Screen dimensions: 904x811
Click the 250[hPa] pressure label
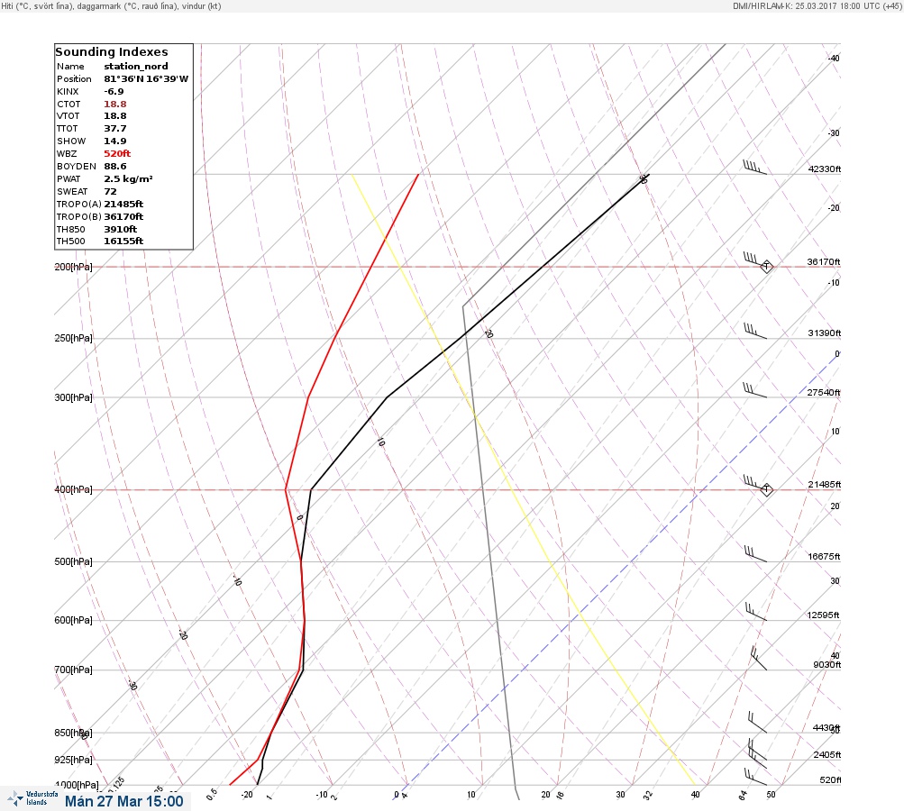click(x=73, y=338)
